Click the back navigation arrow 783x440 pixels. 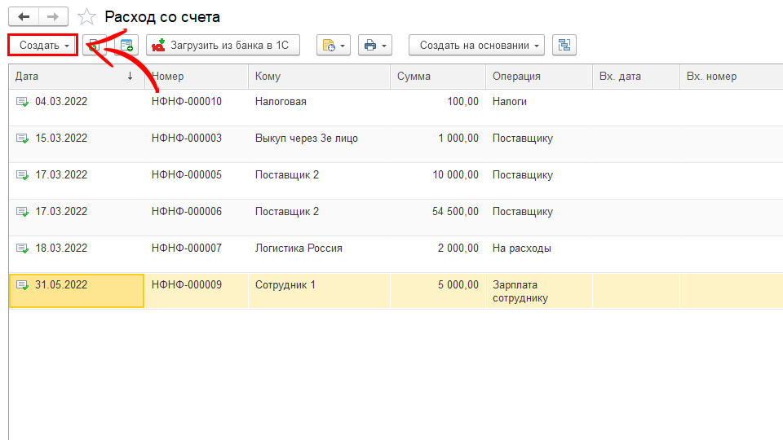click(x=23, y=17)
